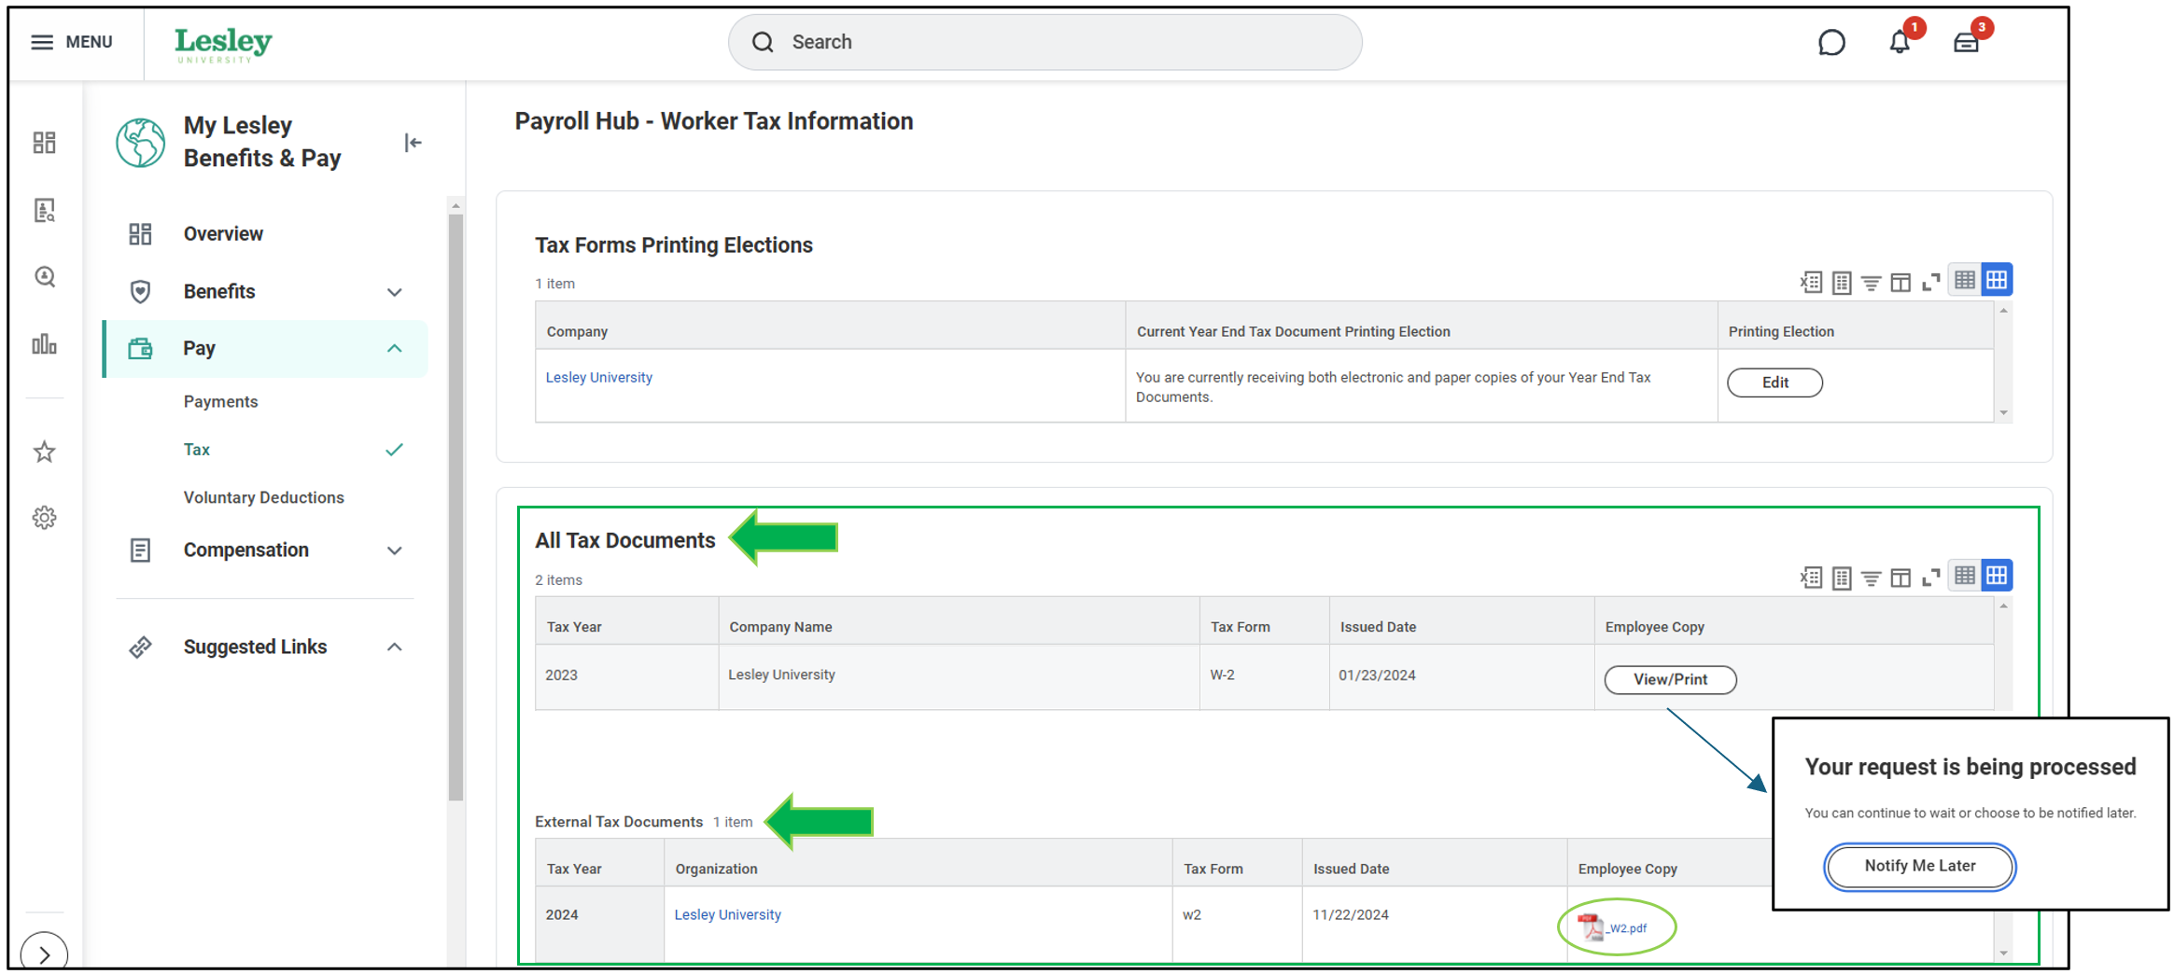
Task: Open the settings gear in left rail
Action: (x=44, y=518)
